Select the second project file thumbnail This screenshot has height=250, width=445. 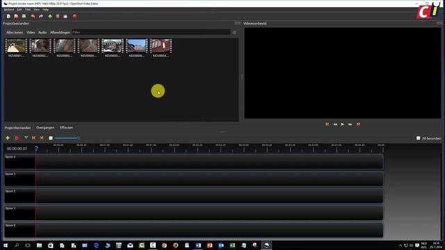pyautogui.click(x=40, y=48)
